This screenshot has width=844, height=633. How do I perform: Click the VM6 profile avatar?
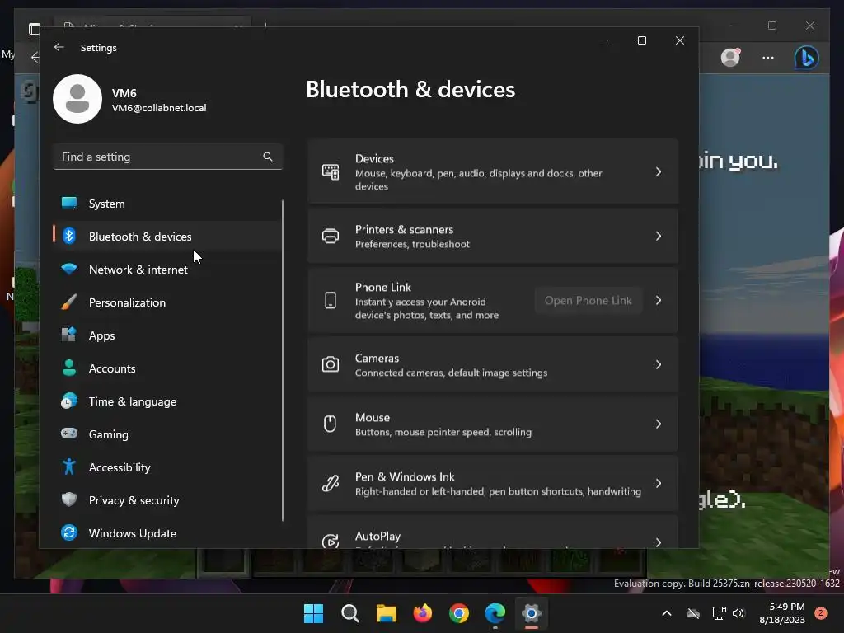pos(77,99)
